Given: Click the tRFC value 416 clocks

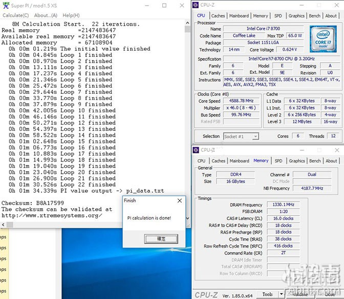Looking at the screenshot, I should [283, 246].
